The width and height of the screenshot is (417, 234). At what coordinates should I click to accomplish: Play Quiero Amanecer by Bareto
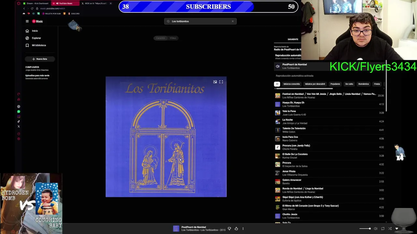329,182
